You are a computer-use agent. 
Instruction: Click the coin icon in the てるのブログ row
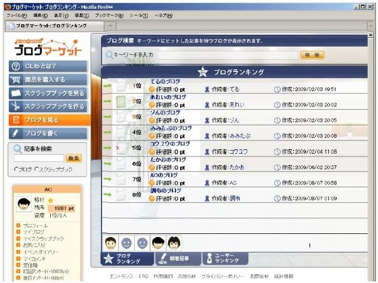click(x=151, y=89)
